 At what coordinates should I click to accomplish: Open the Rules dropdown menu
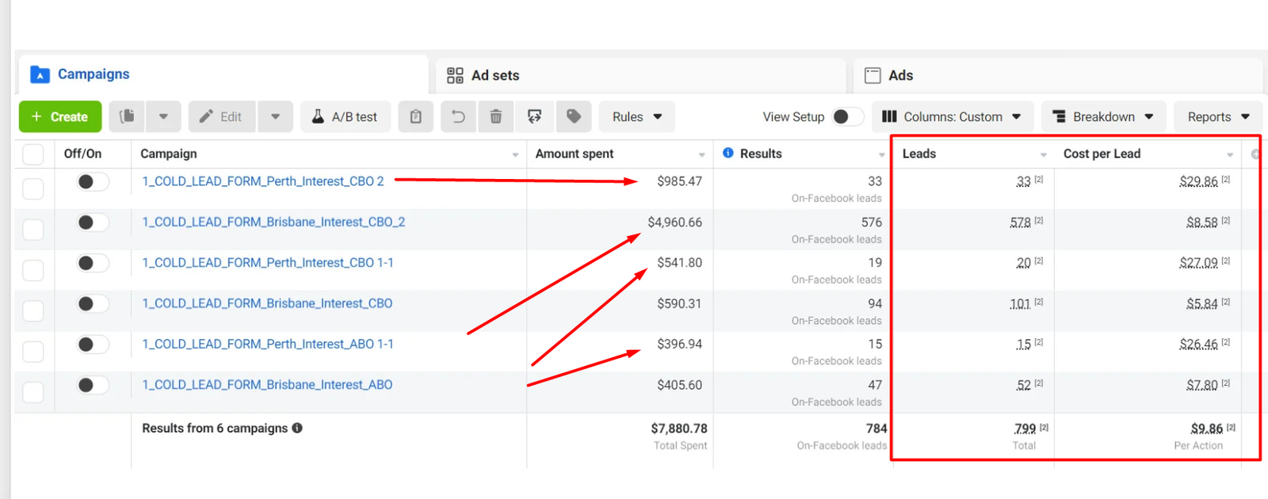(636, 116)
